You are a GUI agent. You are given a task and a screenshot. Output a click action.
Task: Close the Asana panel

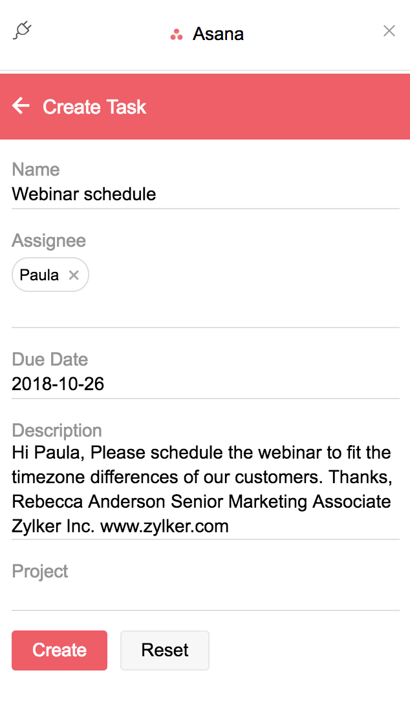(389, 31)
